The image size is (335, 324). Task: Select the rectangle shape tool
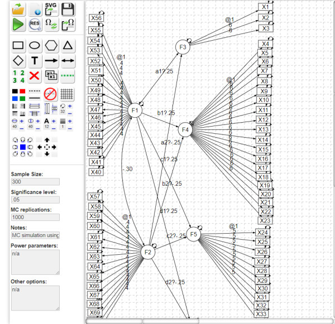pyautogui.click(x=18, y=45)
